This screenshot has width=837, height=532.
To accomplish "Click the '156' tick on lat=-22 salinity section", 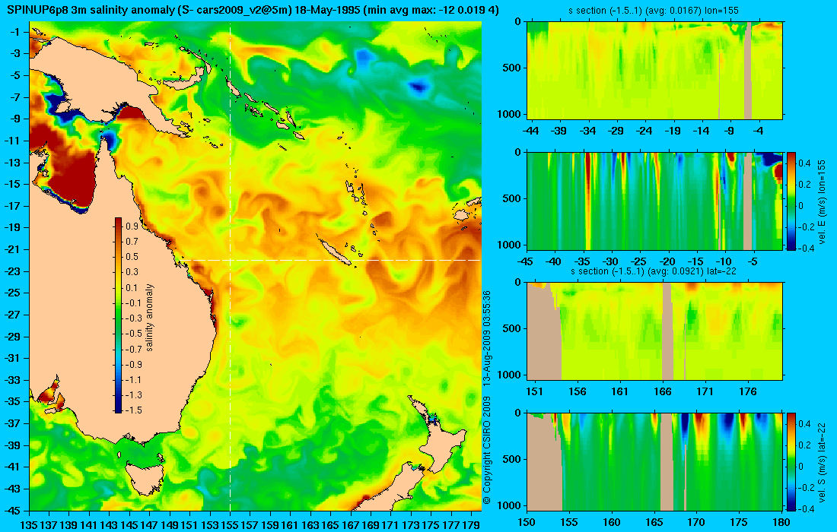I will coord(577,392).
